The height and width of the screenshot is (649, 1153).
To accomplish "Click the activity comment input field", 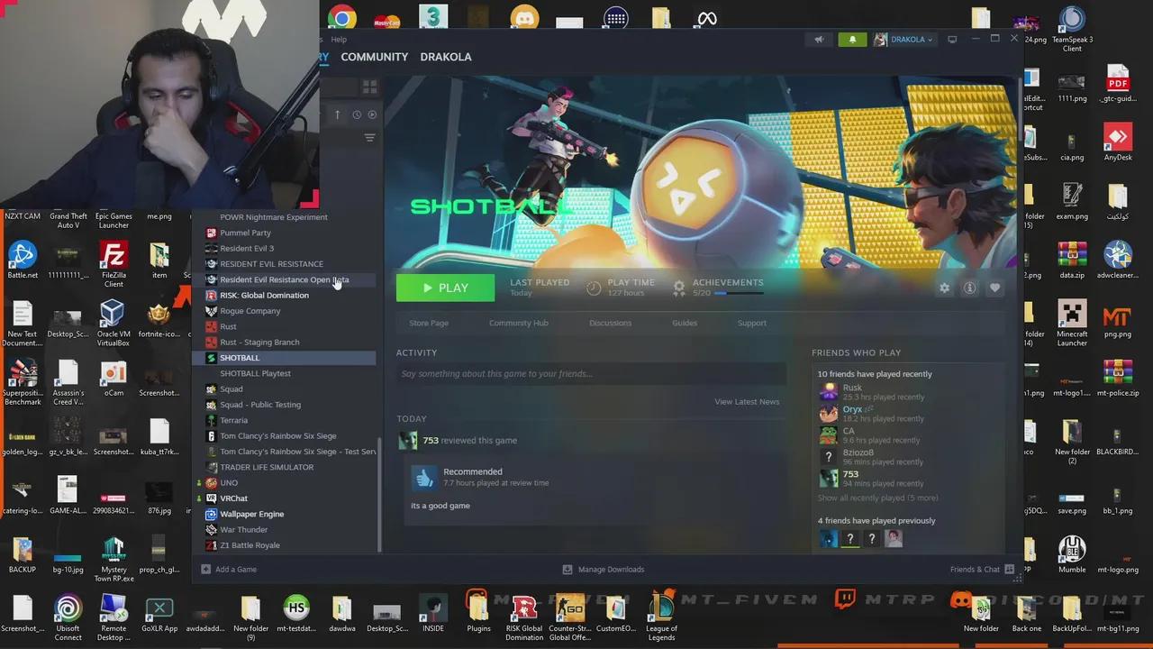I will tap(591, 374).
